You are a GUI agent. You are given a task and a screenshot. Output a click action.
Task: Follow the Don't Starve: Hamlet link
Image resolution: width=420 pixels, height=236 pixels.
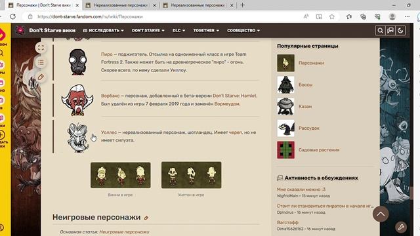click(235, 96)
